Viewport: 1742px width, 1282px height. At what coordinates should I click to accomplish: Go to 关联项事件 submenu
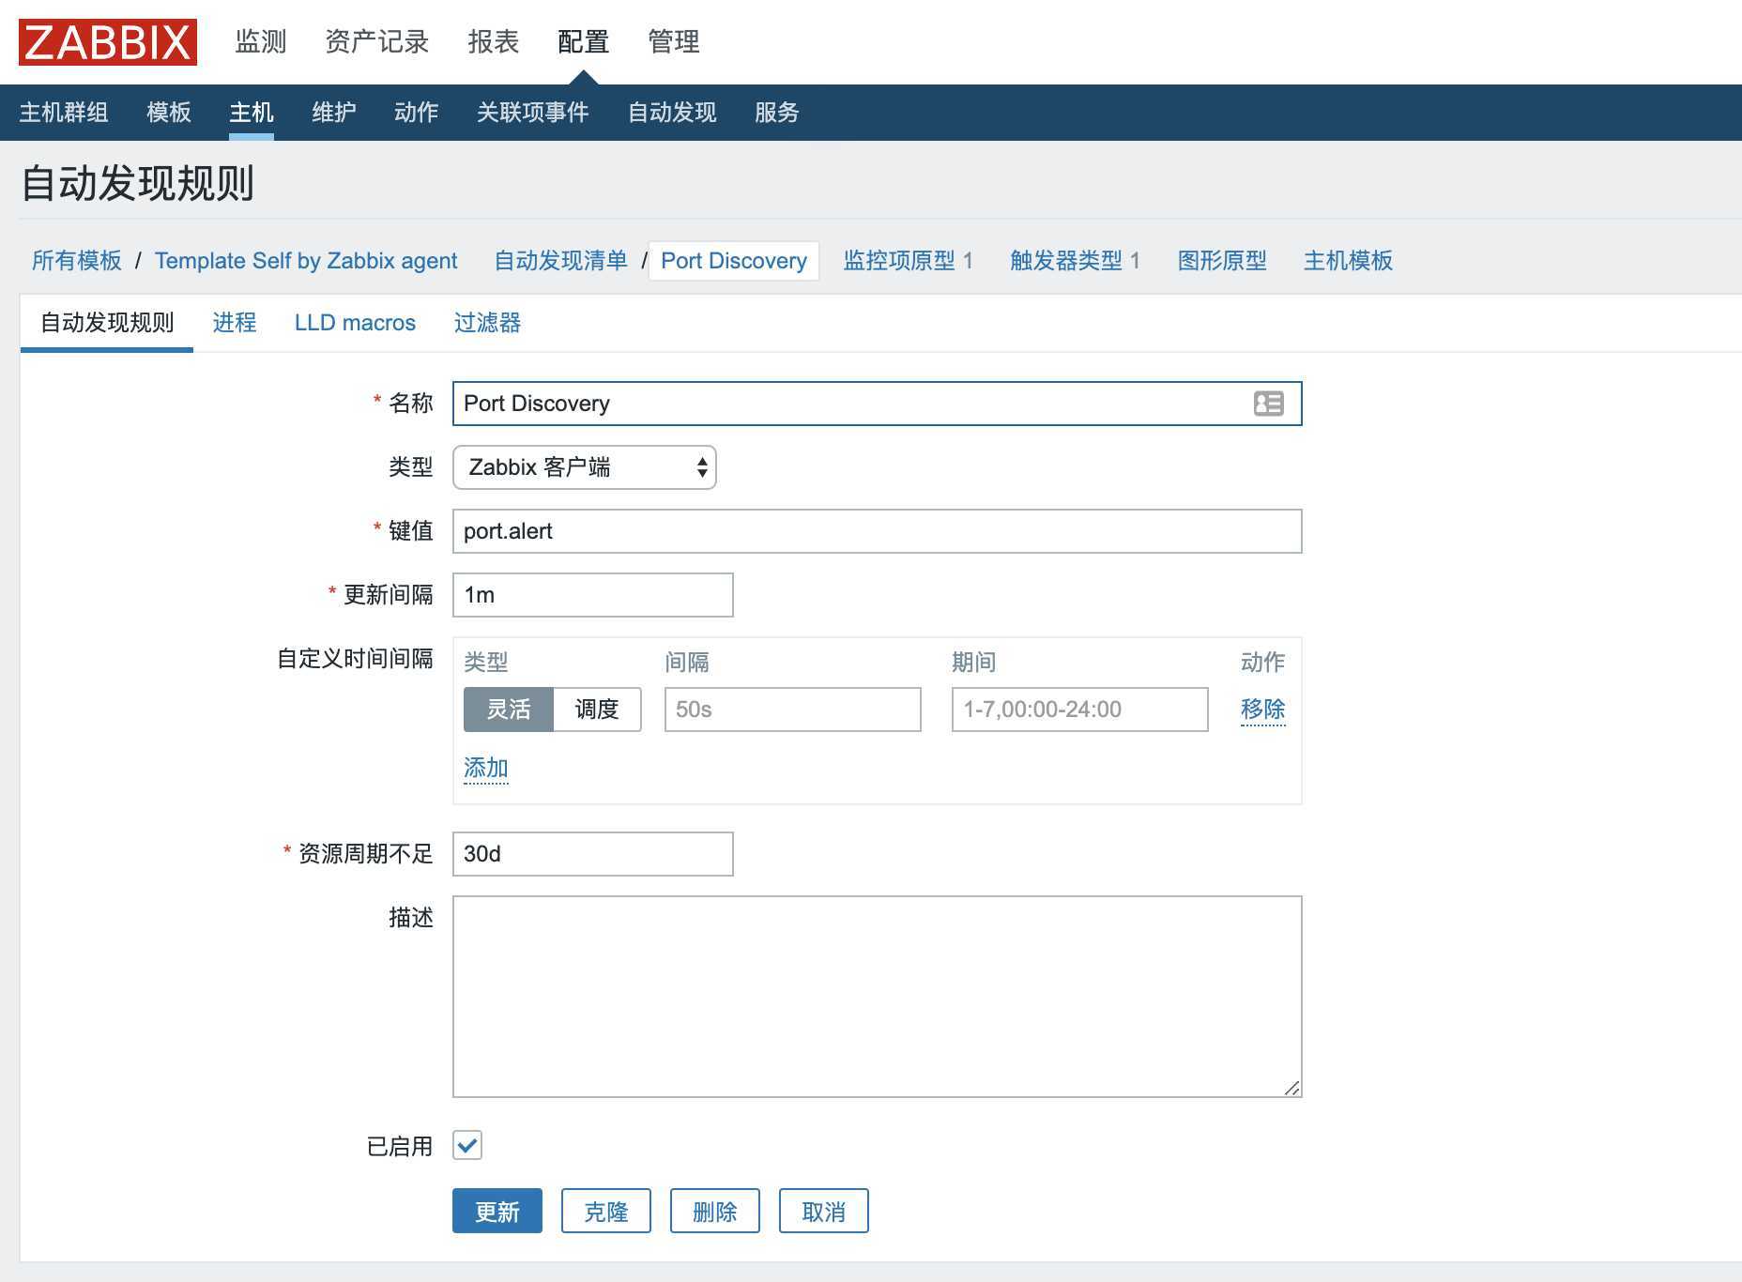533,113
